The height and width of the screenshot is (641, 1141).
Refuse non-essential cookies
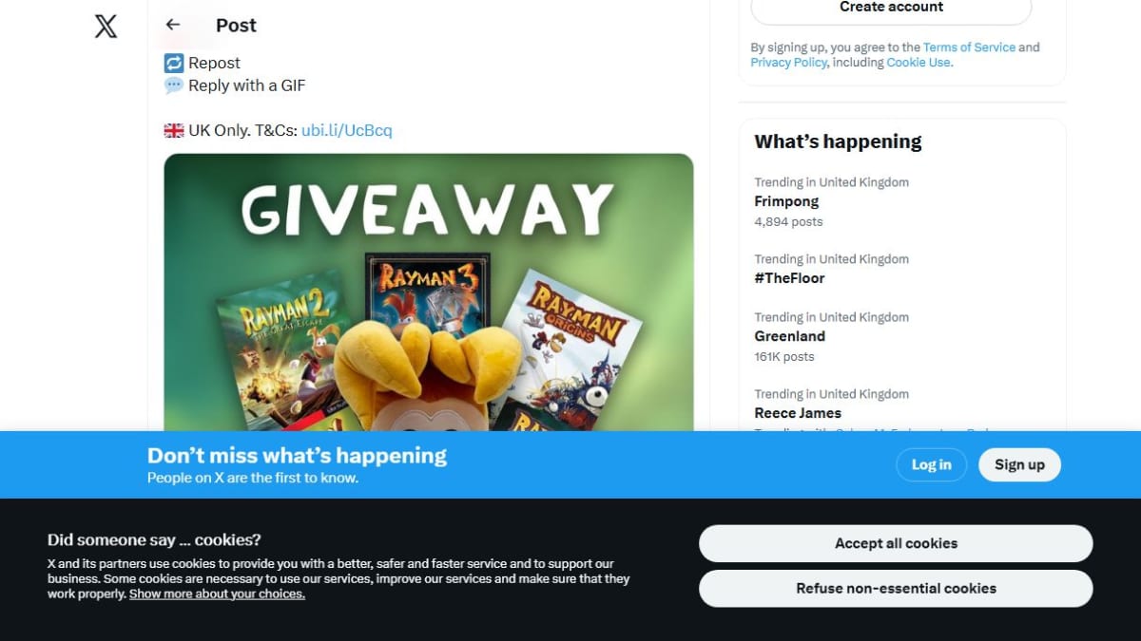896,588
